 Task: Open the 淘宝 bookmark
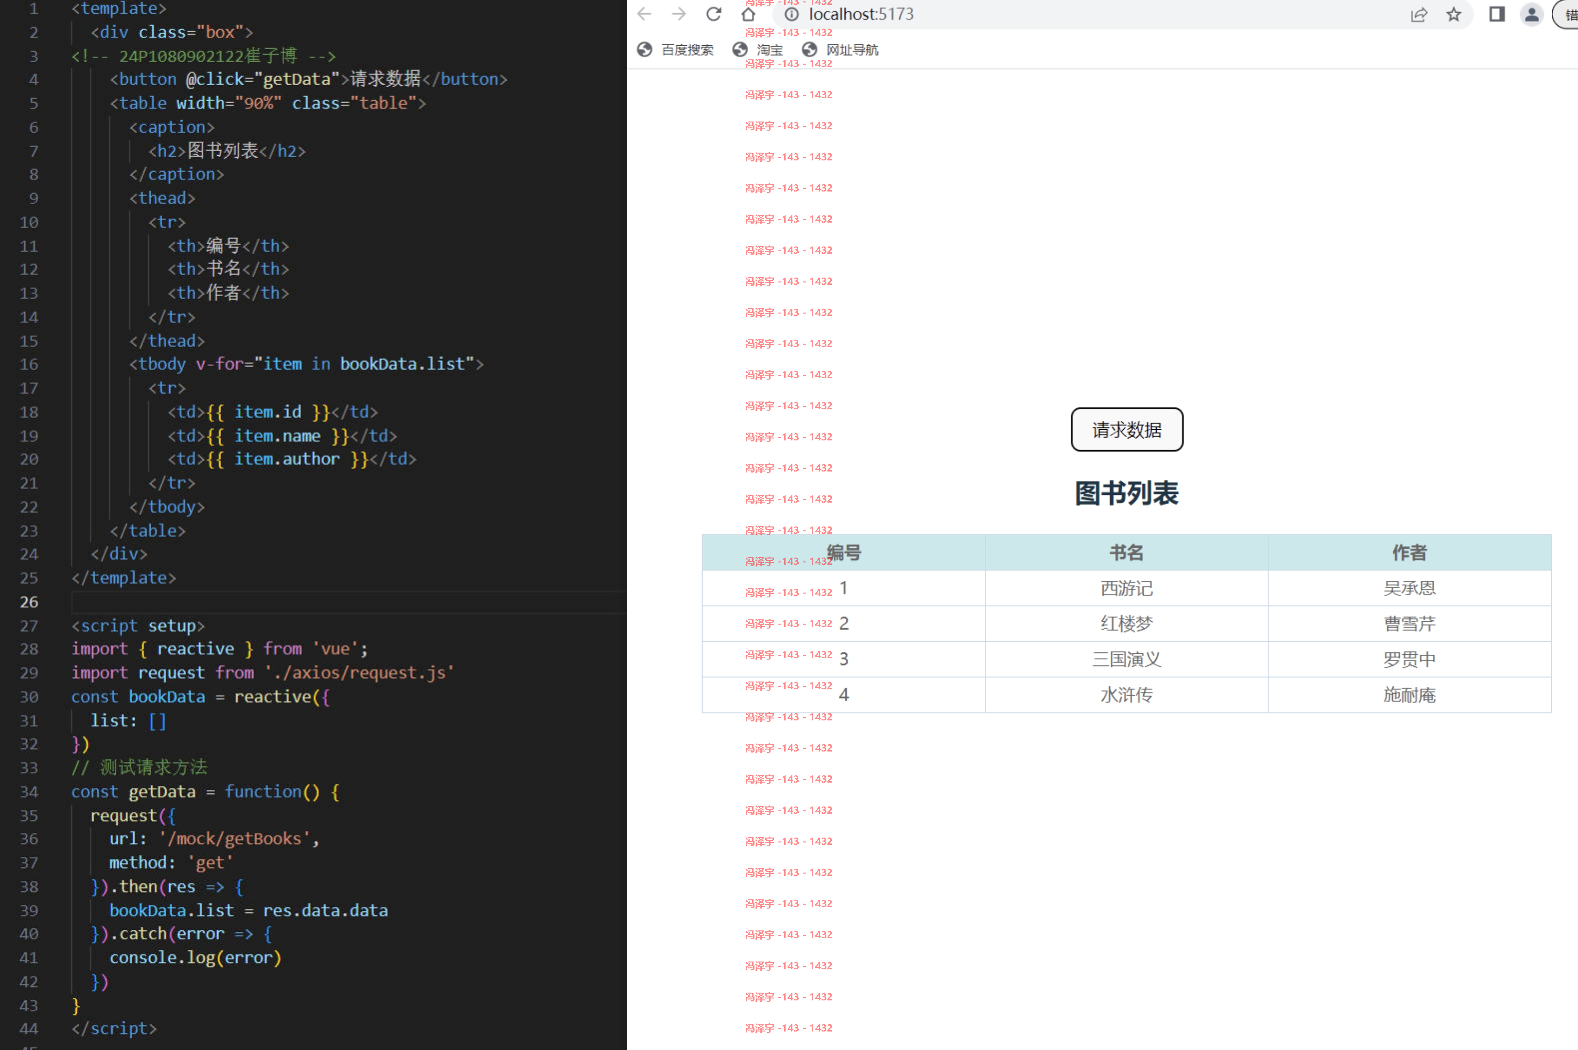tap(757, 50)
